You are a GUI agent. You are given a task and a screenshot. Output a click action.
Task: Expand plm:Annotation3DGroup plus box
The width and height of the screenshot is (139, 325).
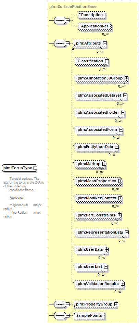click(x=126, y=78)
